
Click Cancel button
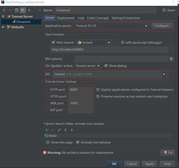pos(132,164)
